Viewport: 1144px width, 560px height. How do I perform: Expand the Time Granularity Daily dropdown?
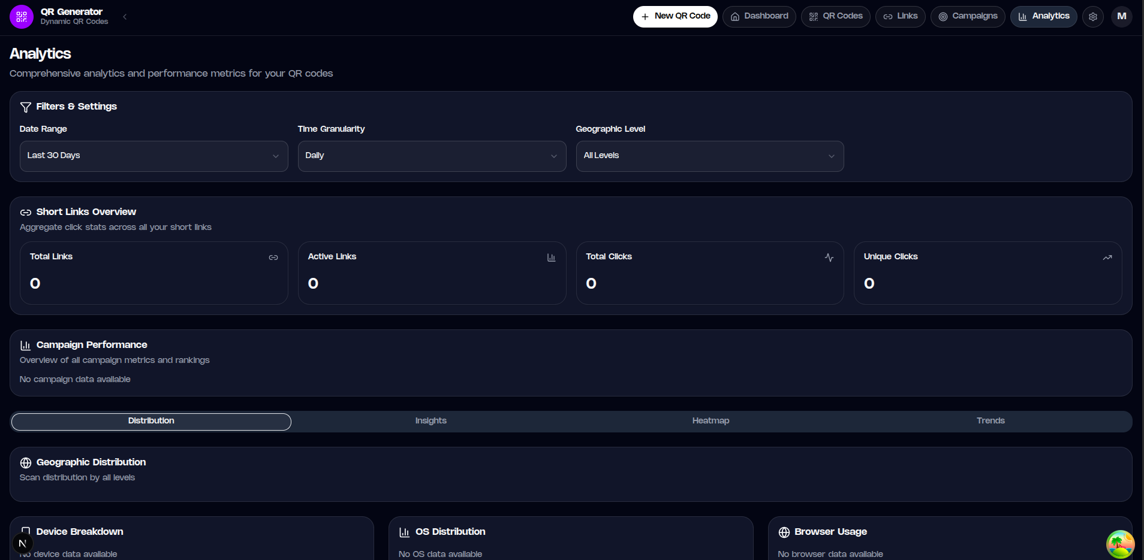432,156
